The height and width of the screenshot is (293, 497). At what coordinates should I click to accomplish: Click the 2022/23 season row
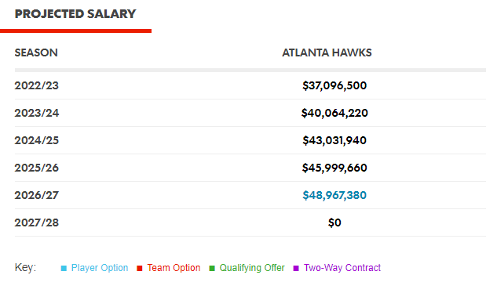pos(250,85)
